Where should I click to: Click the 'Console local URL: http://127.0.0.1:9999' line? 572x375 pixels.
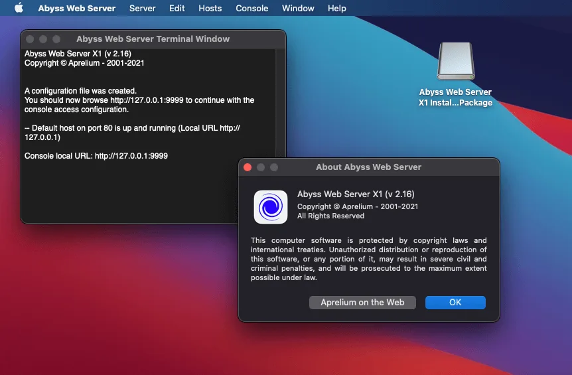pos(96,156)
